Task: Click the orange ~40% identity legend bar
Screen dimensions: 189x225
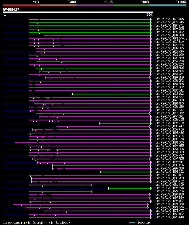Action: point(58,5)
